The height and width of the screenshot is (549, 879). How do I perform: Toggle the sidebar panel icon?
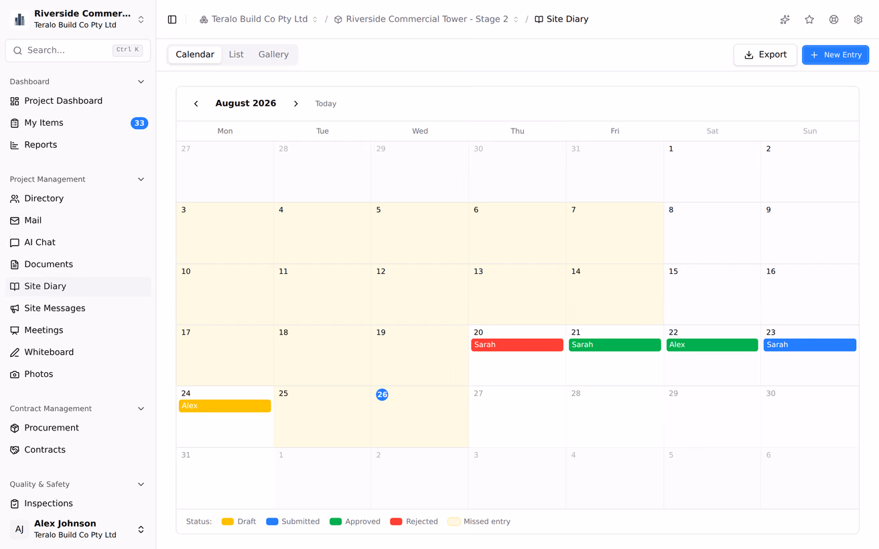point(172,19)
